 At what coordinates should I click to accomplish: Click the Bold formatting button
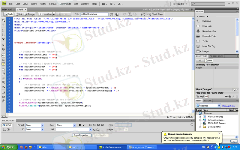pyautogui.click(x=80, y=125)
